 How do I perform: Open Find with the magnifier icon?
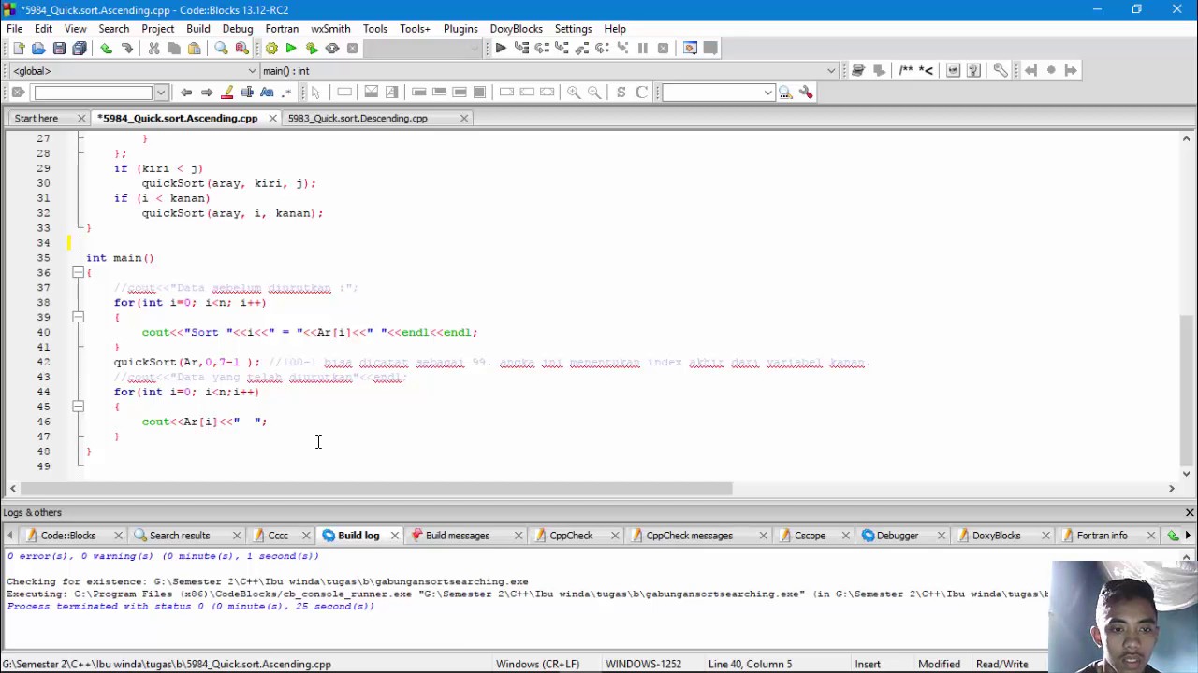tap(221, 48)
